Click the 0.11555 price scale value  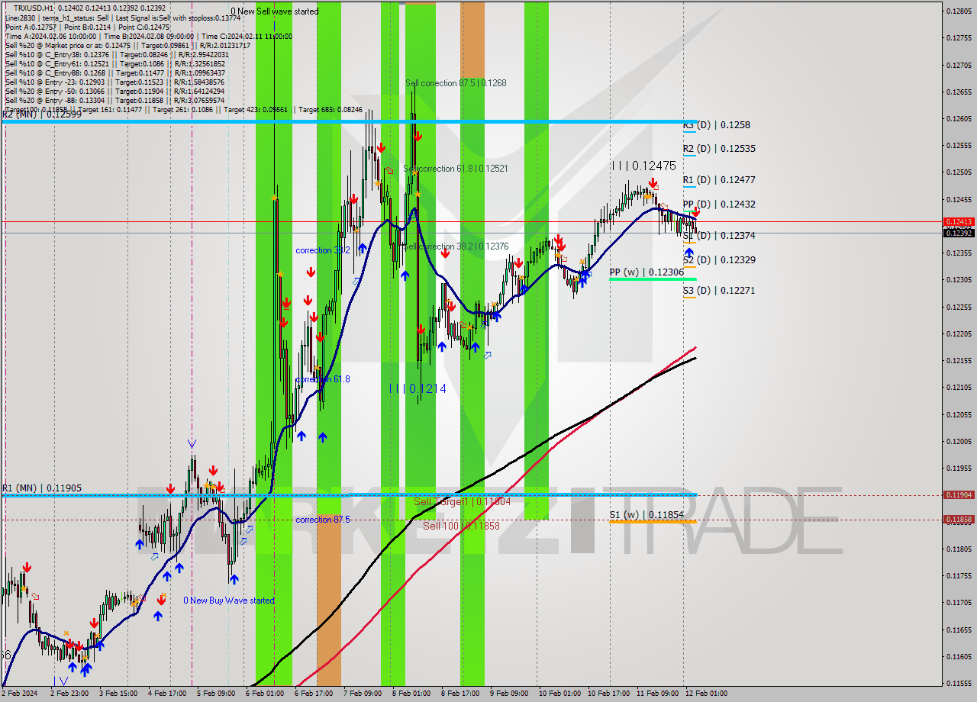click(x=959, y=683)
